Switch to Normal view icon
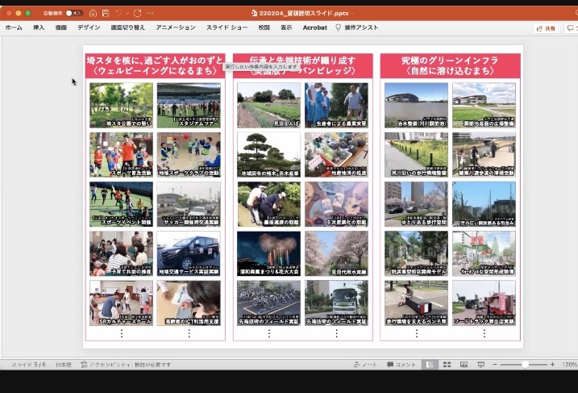This screenshot has height=393, width=578. (x=430, y=365)
